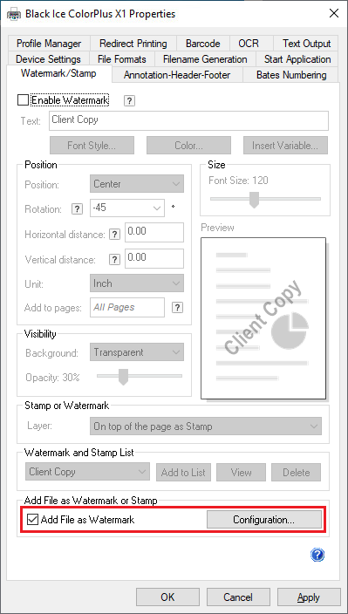Screen dimensions: 348x614
Task: Click the Vertical distance help icon
Action: click(x=114, y=260)
